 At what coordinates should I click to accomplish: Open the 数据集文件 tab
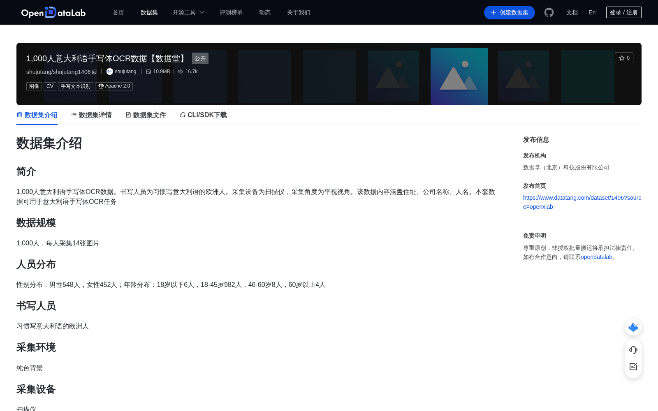(x=146, y=115)
